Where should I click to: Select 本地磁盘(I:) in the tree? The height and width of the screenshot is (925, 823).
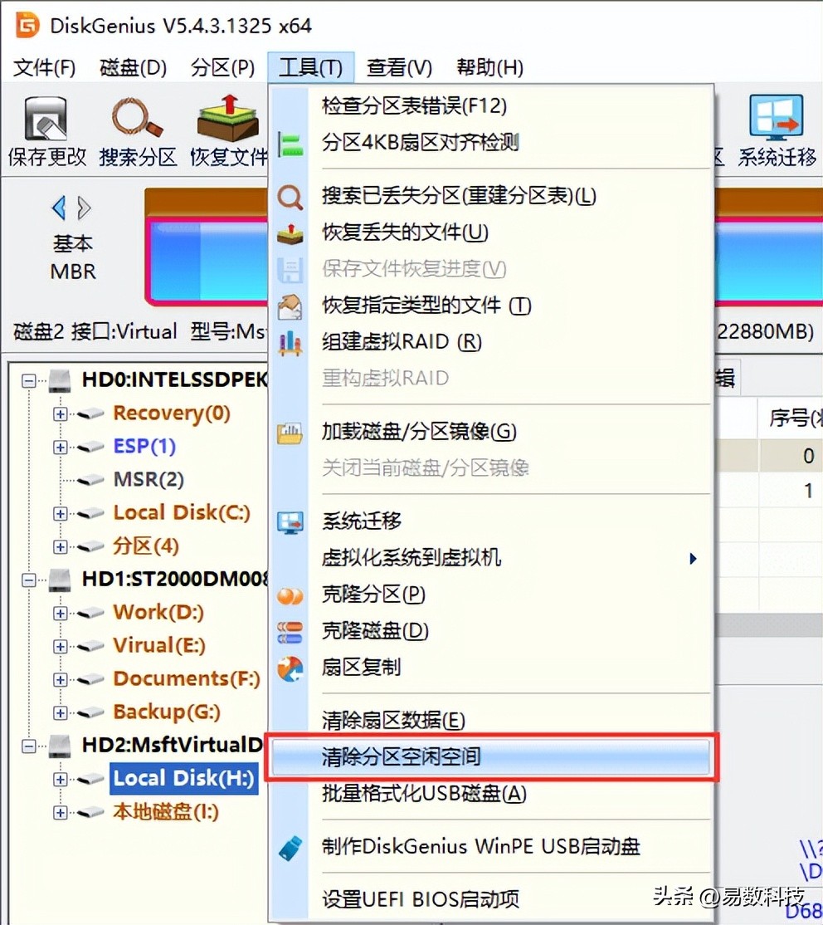[166, 812]
